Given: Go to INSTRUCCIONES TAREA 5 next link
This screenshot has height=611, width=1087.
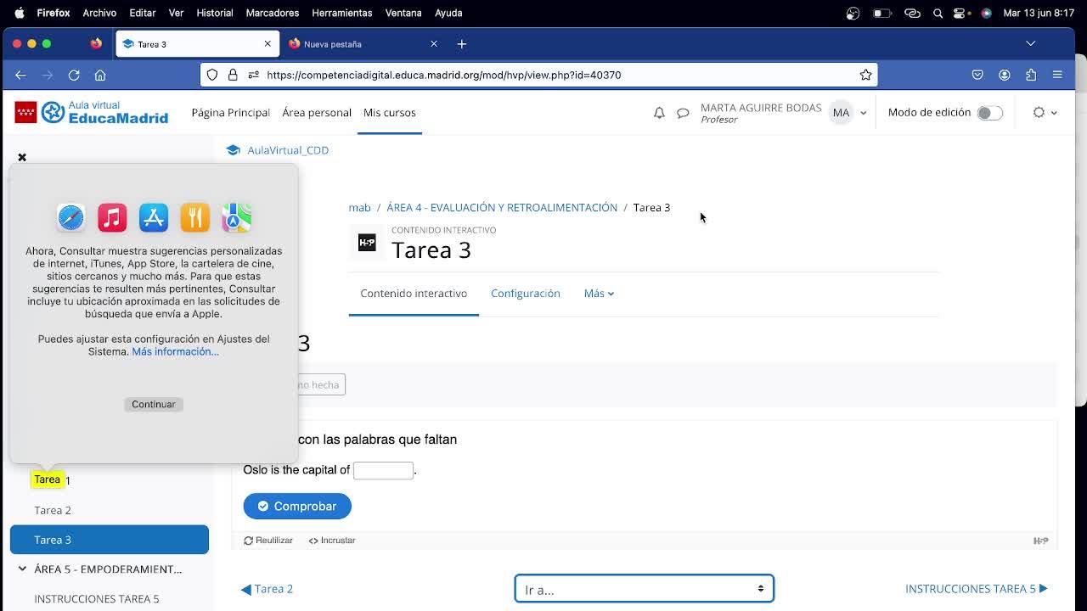Looking at the screenshot, I should pyautogui.click(x=976, y=589).
